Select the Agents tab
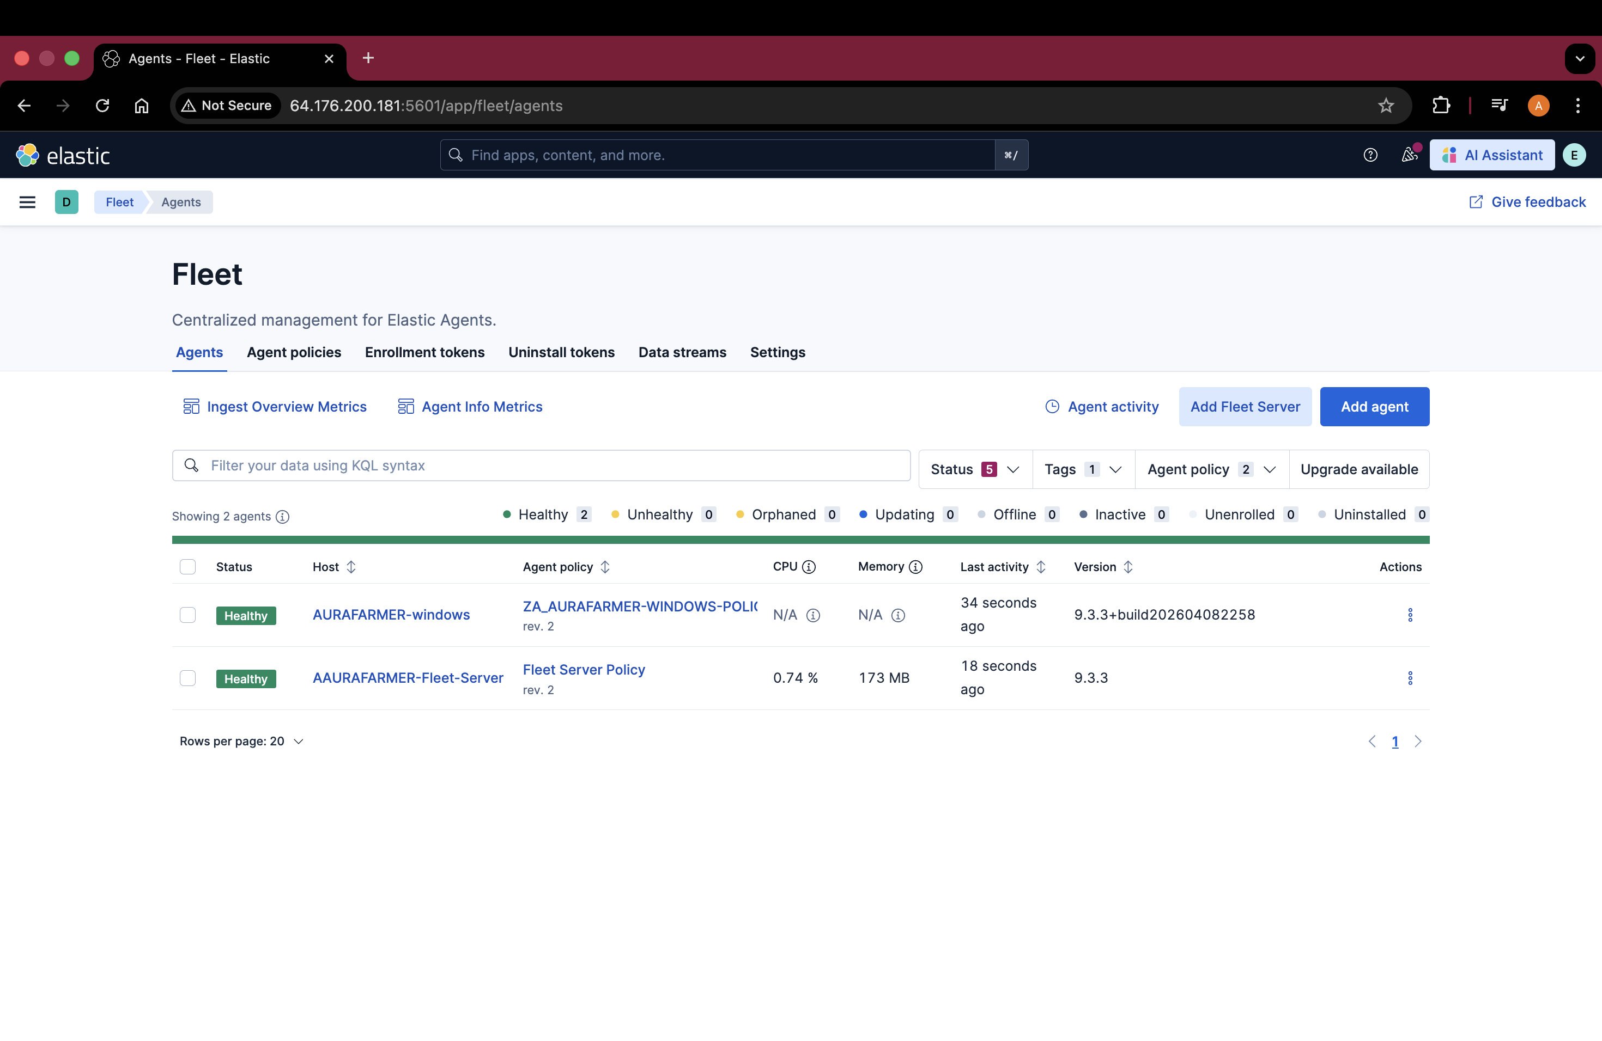This screenshot has width=1602, height=1041. click(199, 352)
